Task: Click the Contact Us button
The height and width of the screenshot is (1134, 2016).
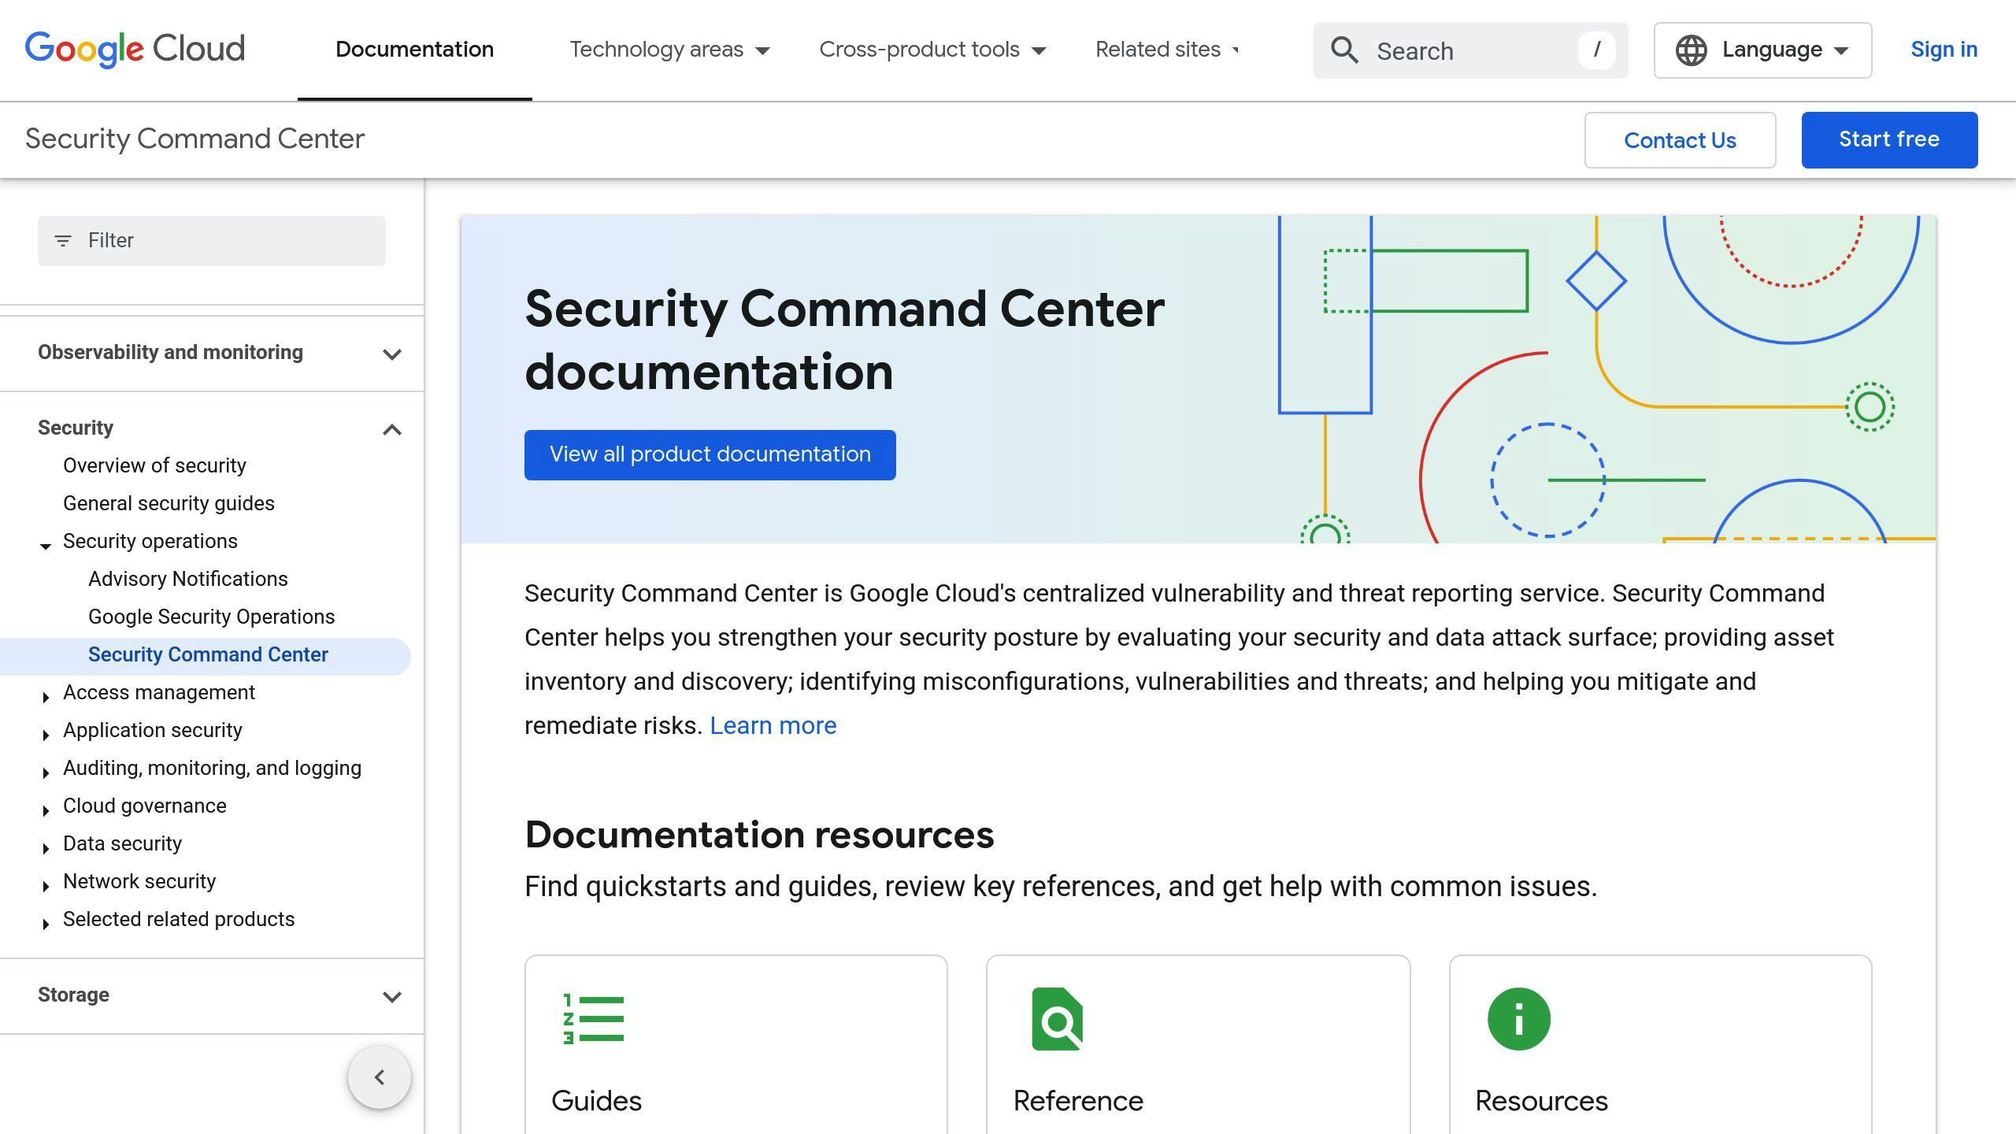Action: click(x=1680, y=140)
